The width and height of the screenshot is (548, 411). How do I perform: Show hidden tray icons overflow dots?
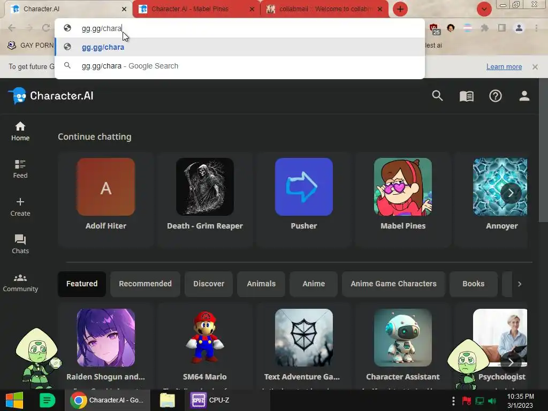(x=453, y=401)
